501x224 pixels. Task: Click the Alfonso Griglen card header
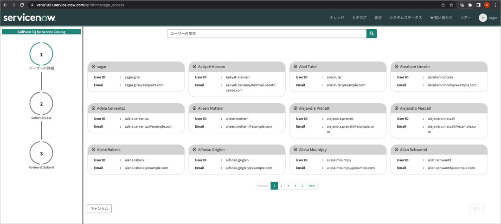(x=237, y=149)
